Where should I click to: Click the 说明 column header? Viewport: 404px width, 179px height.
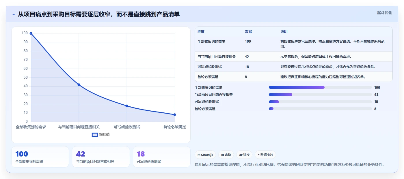[284, 32]
